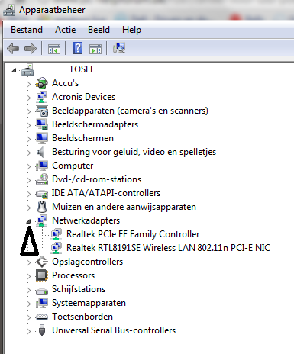Expand the Accu's category
Viewport: 294px width, 354px height.
pos(28,84)
